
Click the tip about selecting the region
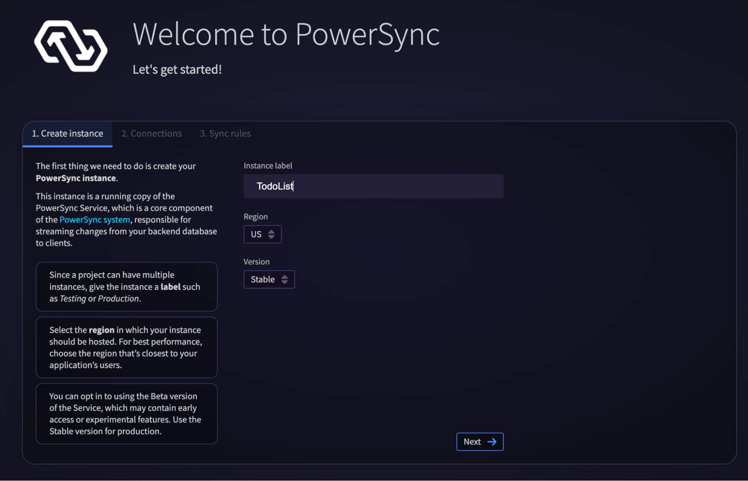126,347
